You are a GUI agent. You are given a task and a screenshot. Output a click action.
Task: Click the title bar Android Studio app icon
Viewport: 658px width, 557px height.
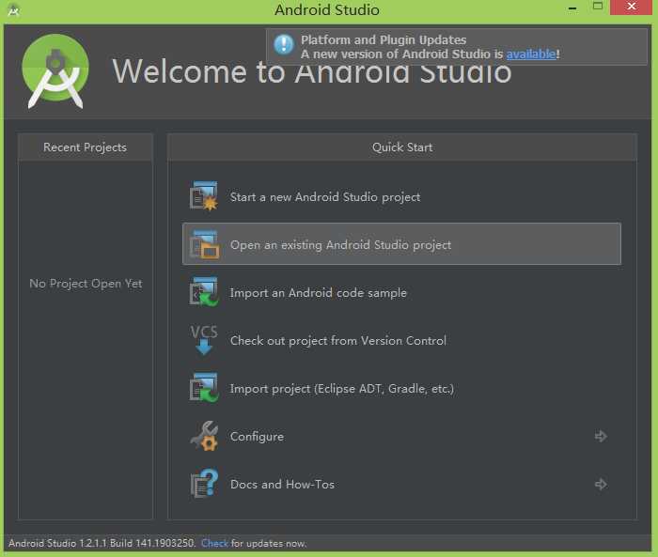click(x=13, y=10)
